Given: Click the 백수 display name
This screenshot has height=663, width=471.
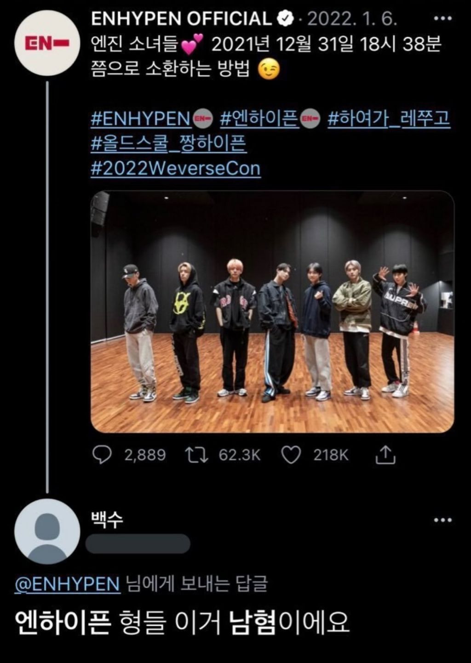Looking at the screenshot, I should pyautogui.click(x=107, y=519).
